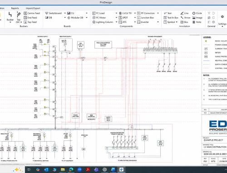Open the Modular DB dropdown arrow
227x173 pixels.
pos(87,18)
